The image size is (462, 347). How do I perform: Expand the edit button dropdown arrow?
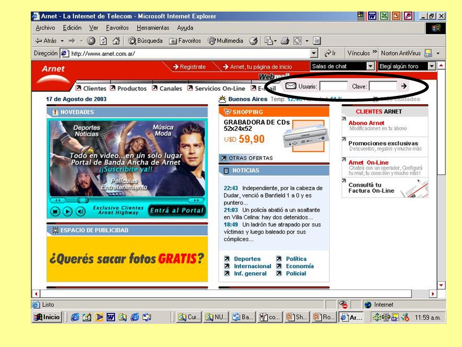click(x=307, y=41)
